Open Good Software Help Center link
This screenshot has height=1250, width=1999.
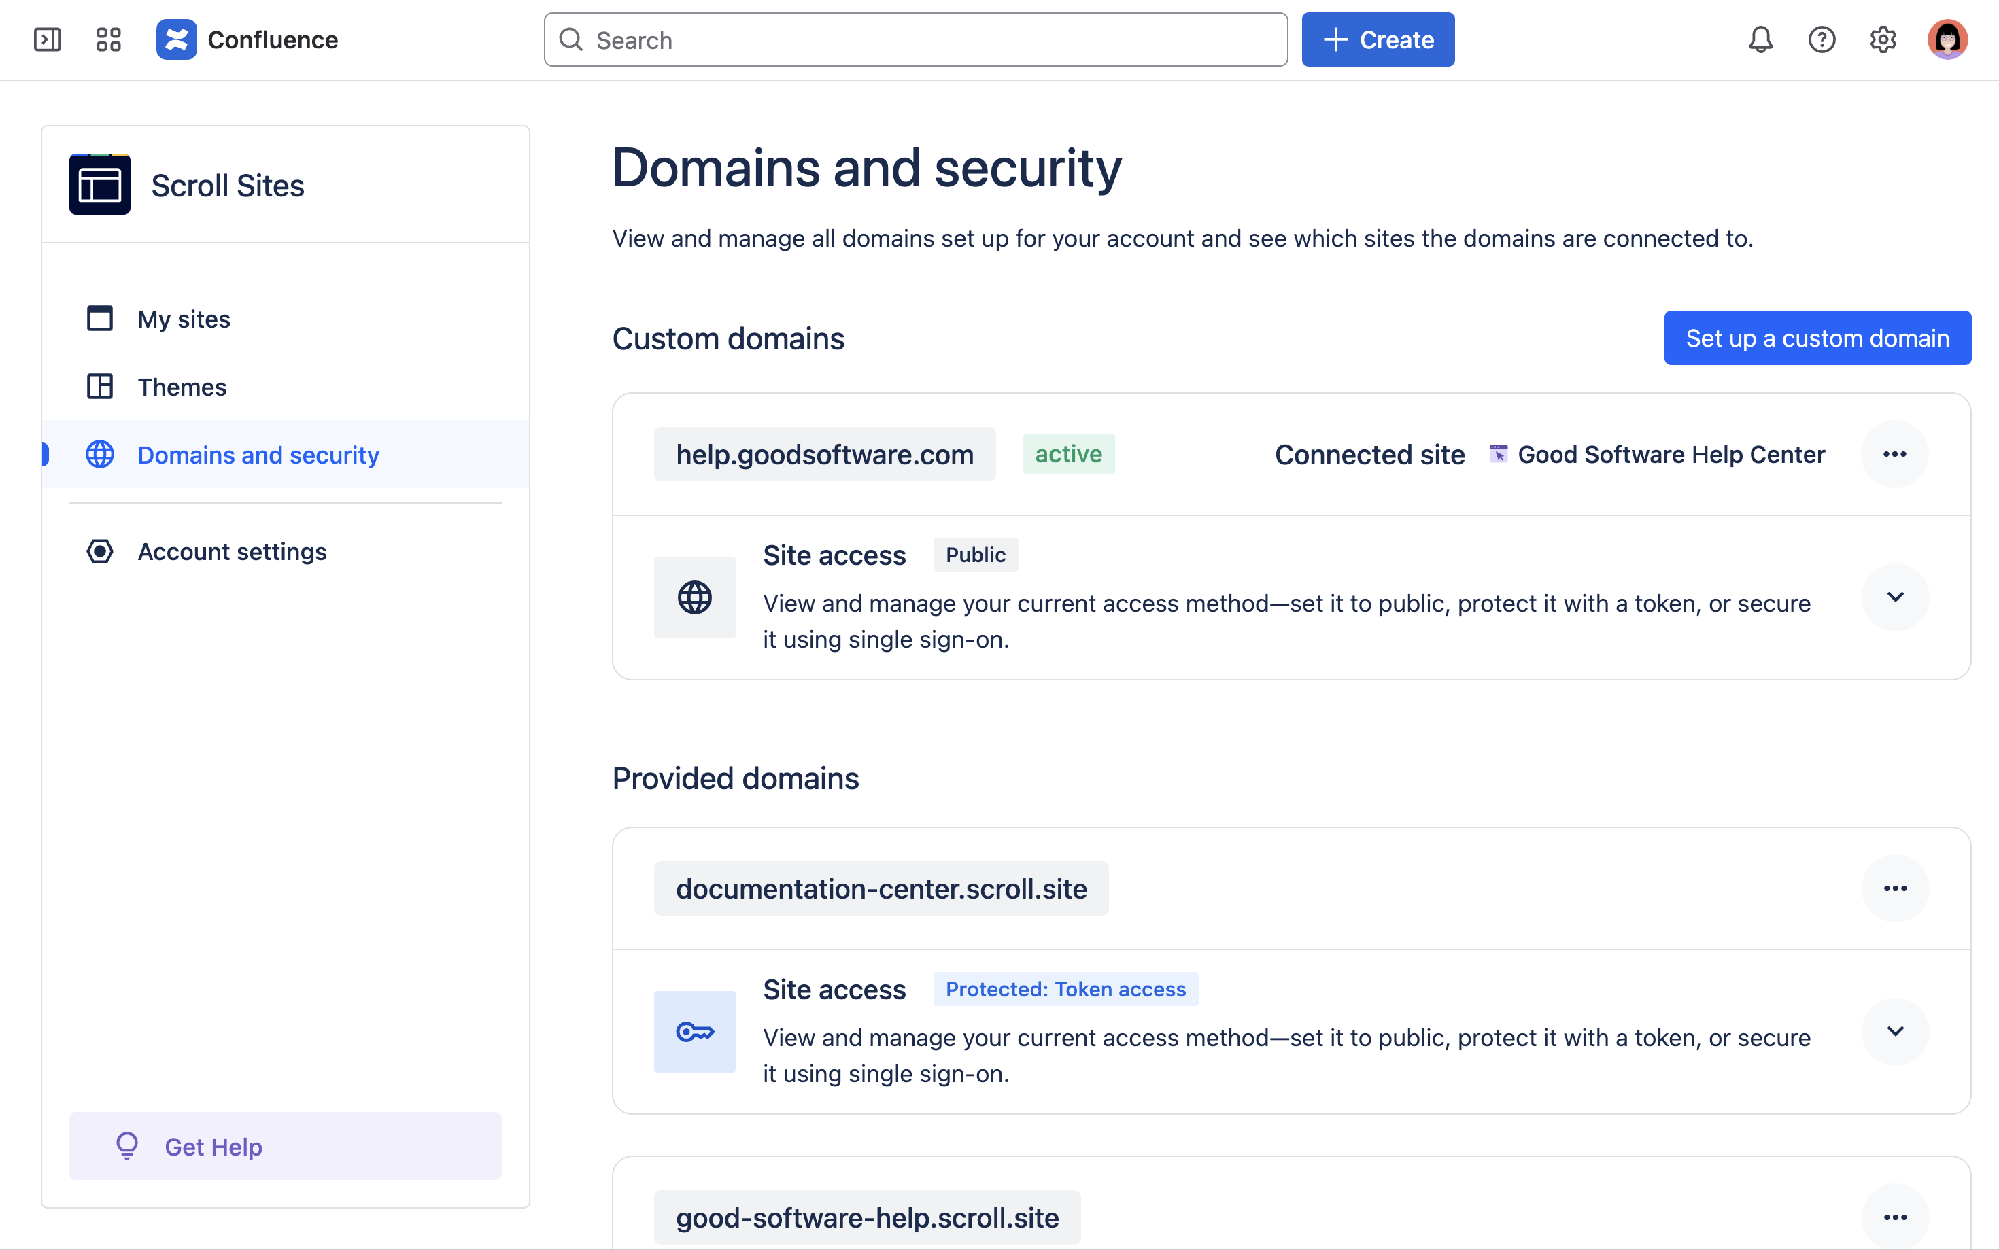click(1670, 454)
